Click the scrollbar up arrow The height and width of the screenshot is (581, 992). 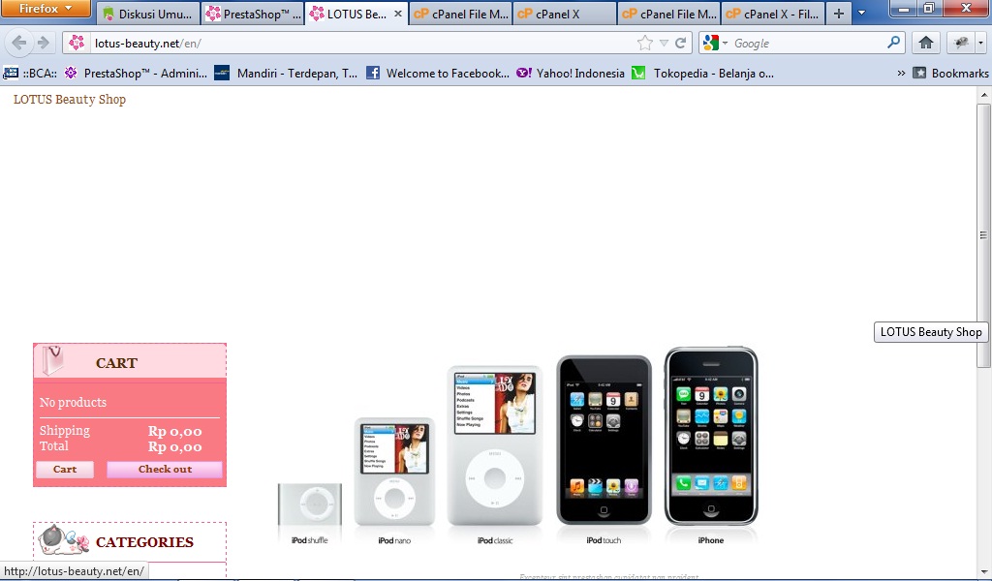pos(983,95)
